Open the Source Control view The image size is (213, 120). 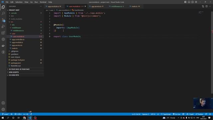coord(3,20)
